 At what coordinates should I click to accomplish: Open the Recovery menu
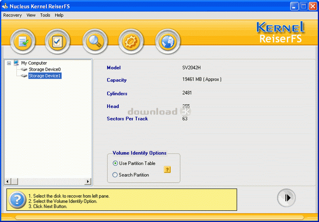(x=12, y=15)
